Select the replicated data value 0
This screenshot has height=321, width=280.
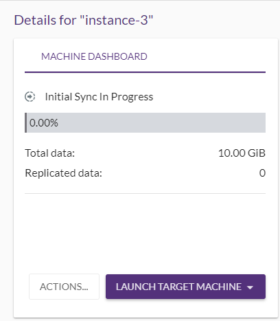262,173
